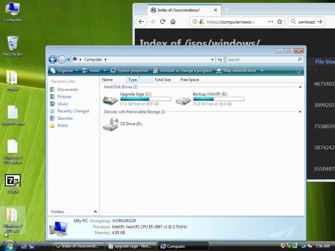Sort by the Name column

(113, 80)
